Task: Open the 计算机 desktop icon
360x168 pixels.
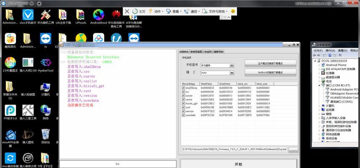Action: tap(45, 89)
